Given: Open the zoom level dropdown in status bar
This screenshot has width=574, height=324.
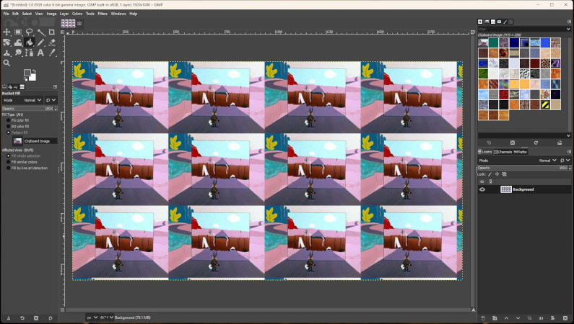Looking at the screenshot, I should click(x=103, y=318).
